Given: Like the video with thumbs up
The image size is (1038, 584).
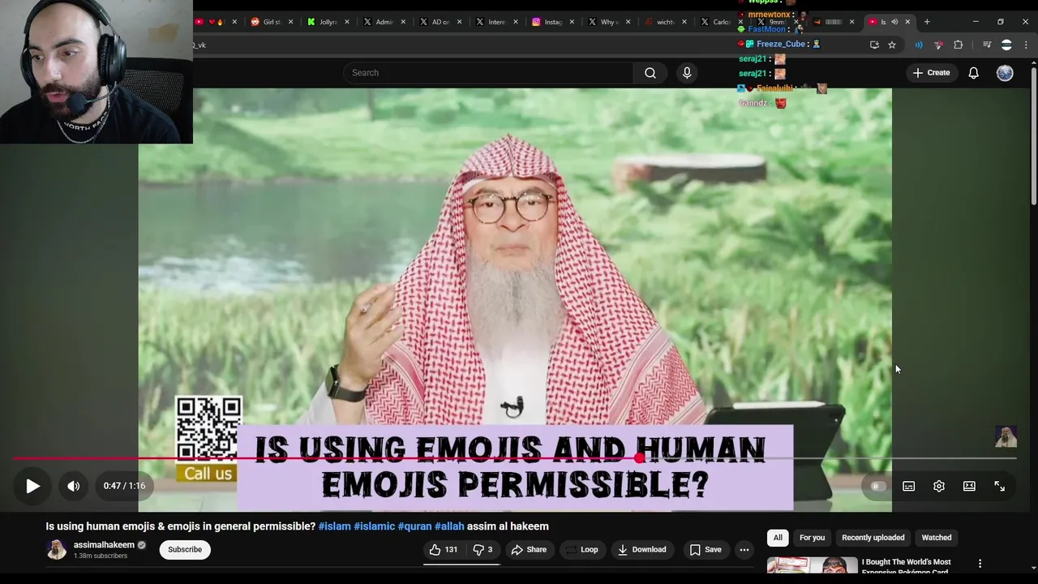Looking at the screenshot, I should pos(444,549).
